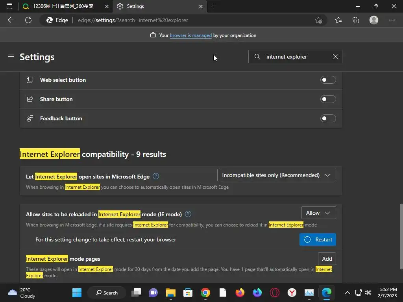The width and height of the screenshot is (403, 302).
Task: Close the 12306 search tab
Action: 107,6
